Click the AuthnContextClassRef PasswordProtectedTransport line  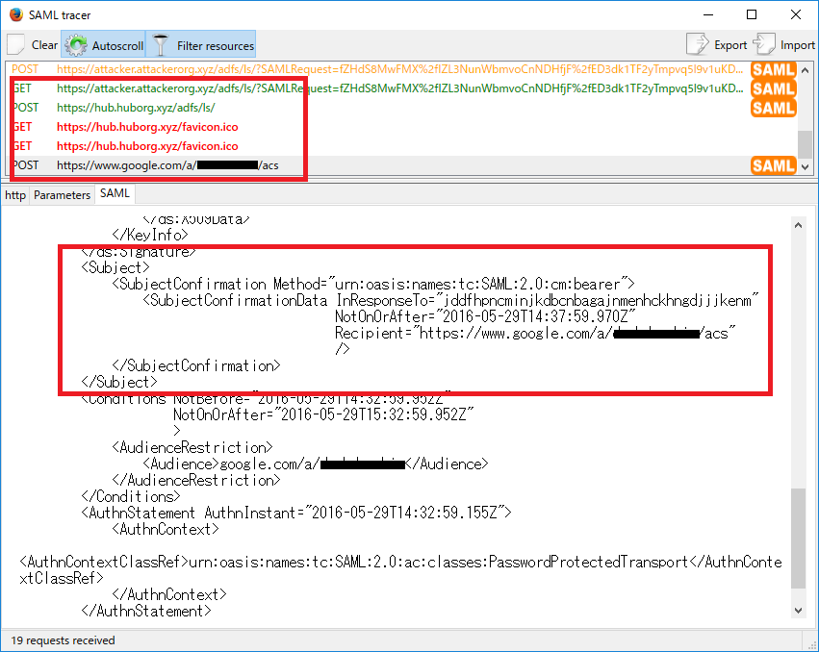(x=400, y=569)
